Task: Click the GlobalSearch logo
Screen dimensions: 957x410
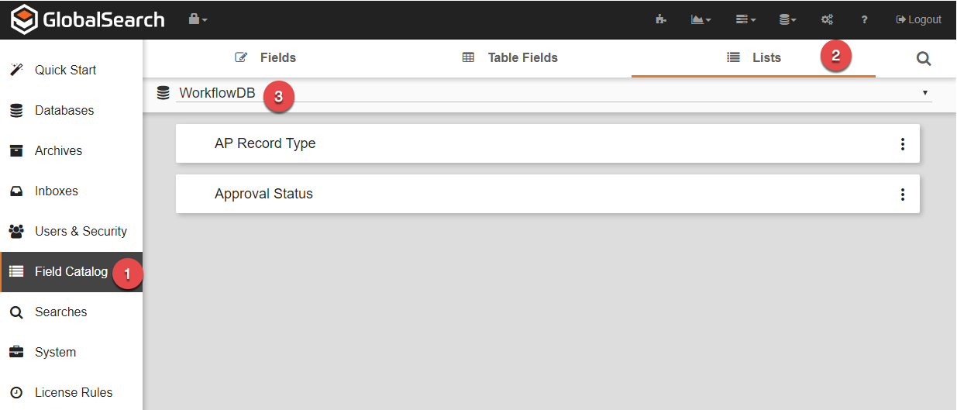Action: (88, 19)
